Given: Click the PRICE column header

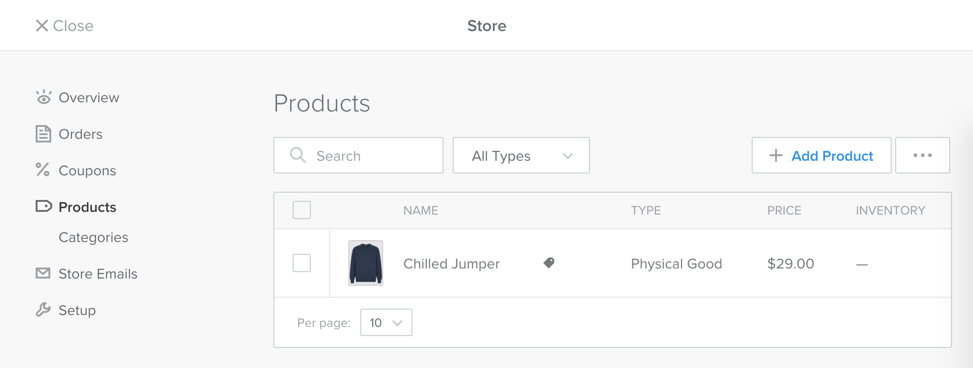Looking at the screenshot, I should (784, 210).
